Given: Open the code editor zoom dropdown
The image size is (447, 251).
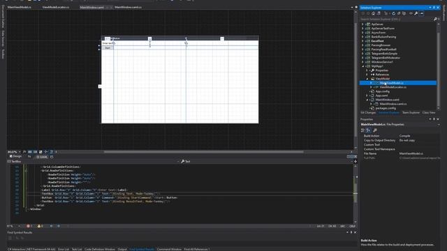Looking at the screenshot, I should point(19,226).
